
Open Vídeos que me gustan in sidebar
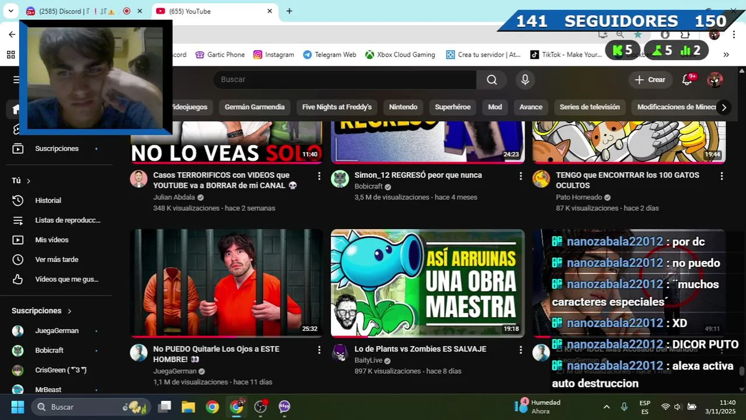point(57,279)
